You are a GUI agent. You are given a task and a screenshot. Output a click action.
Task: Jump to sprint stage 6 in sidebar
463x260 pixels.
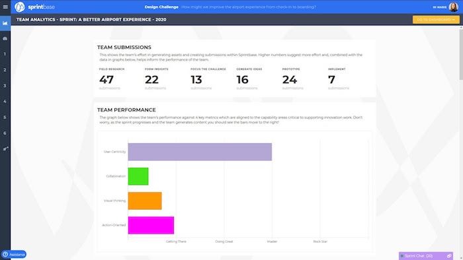point(5,133)
